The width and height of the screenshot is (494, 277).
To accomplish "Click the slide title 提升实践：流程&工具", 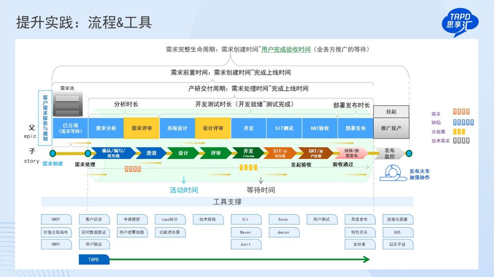I will coord(84,23).
